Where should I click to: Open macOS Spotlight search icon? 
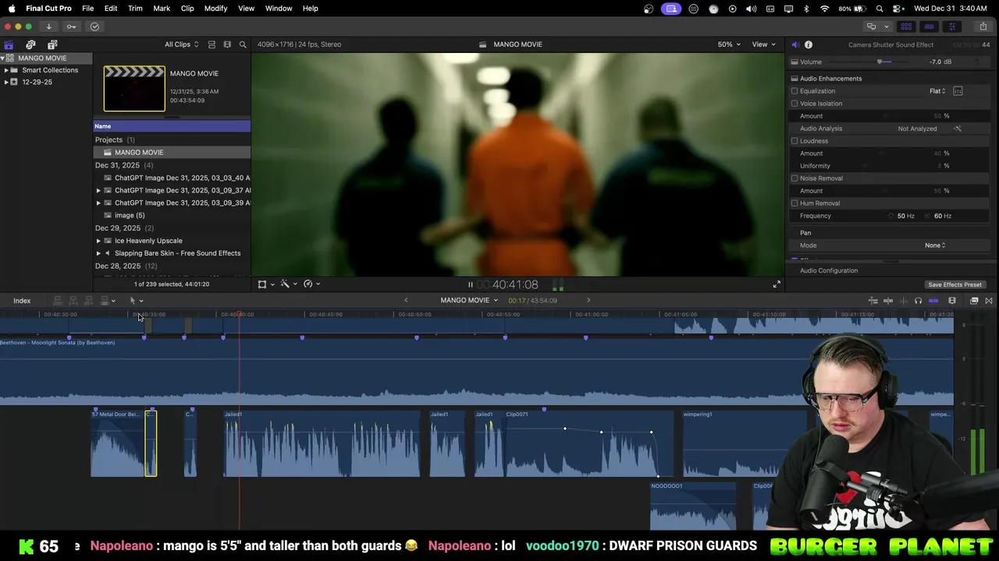(x=880, y=9)
